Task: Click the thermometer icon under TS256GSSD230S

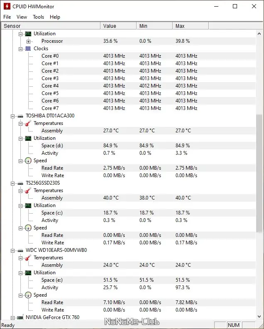Action: pyautogui.click(x=28, y=190)
